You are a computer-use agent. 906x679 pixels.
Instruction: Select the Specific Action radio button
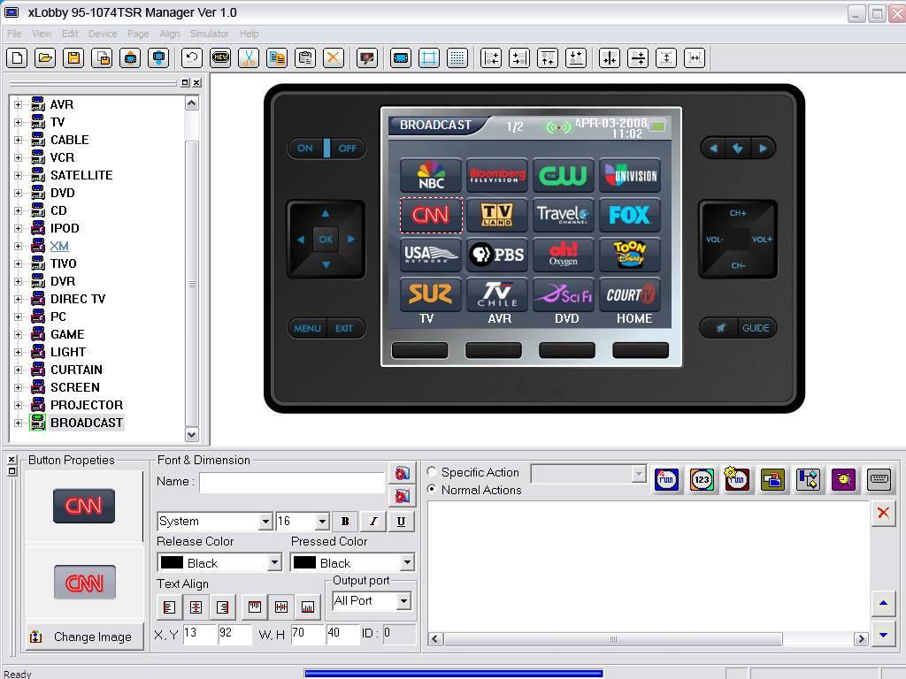(432, 472)
